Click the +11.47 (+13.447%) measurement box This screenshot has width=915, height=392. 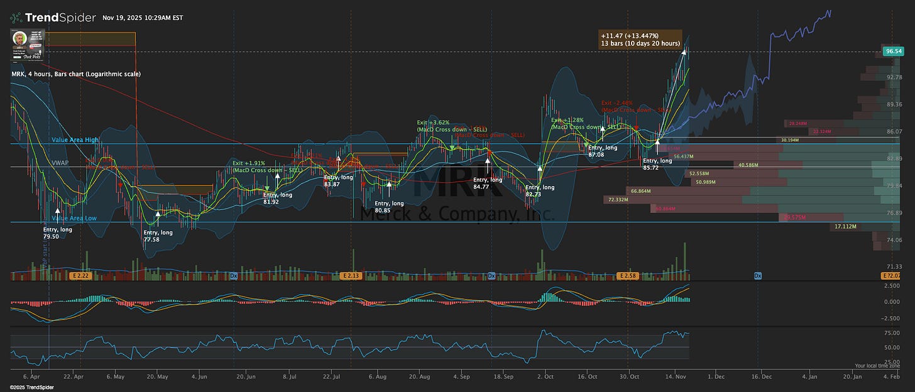[640, 40]
